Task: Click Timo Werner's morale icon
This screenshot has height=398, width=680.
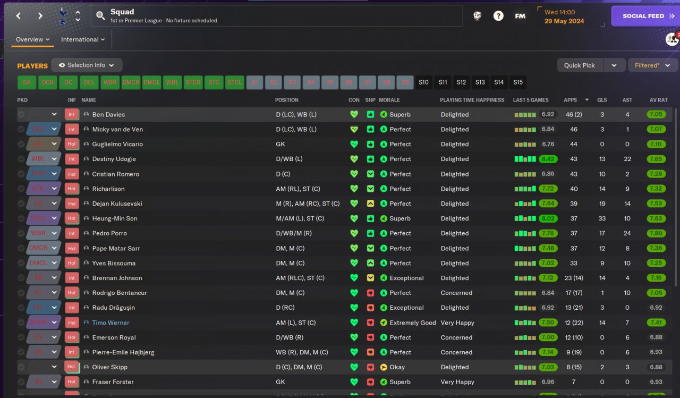Action: [384, 323]
